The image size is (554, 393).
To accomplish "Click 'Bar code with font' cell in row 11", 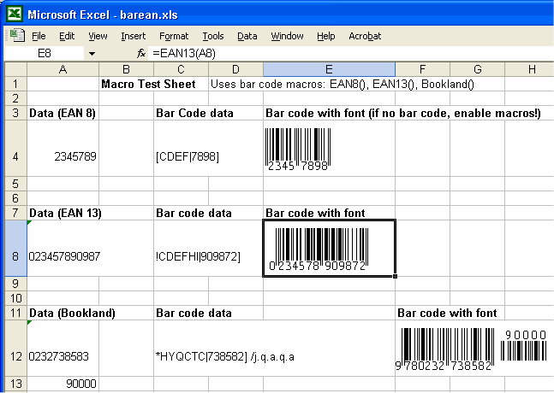I will (x=447, y=313).
